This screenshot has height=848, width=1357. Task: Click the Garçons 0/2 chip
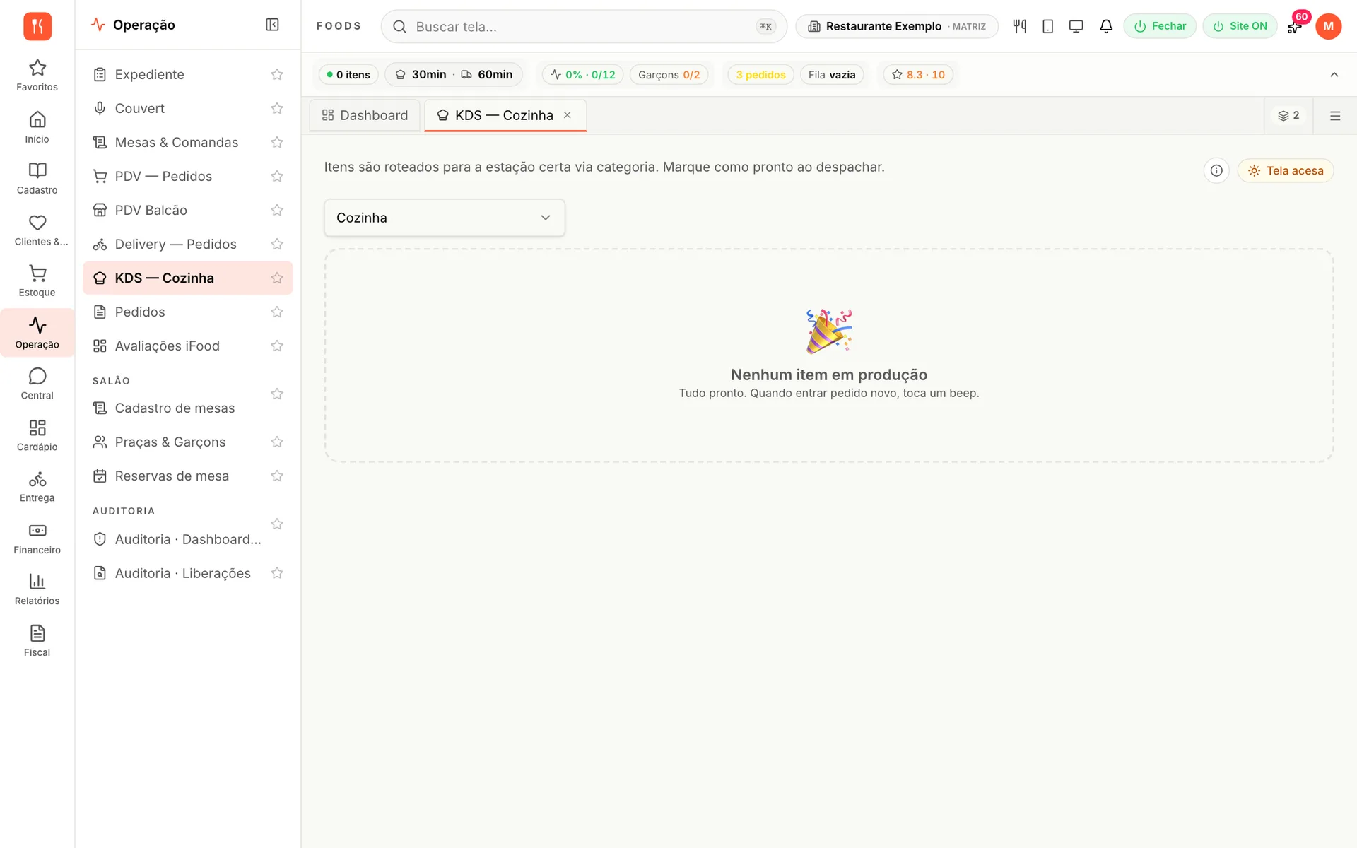(x=669, y=74)
